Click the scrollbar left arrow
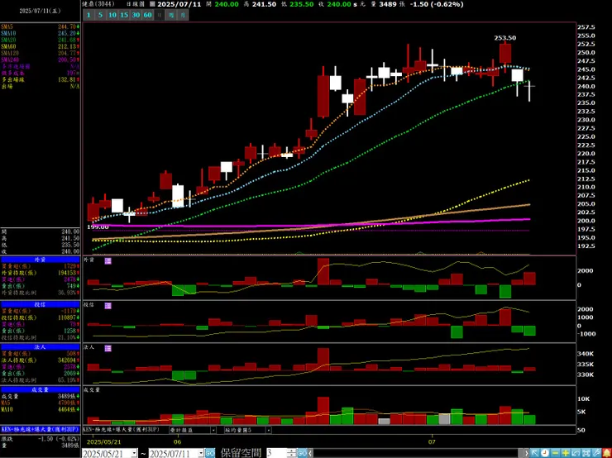Screen dimensions: 612x458 click(311, 453)
